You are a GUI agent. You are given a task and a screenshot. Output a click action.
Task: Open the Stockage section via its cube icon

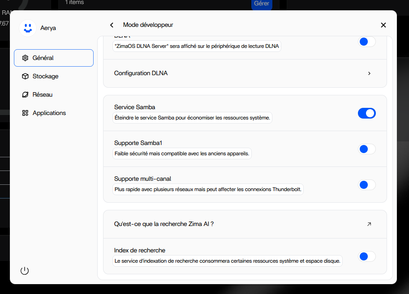point(26,76)
